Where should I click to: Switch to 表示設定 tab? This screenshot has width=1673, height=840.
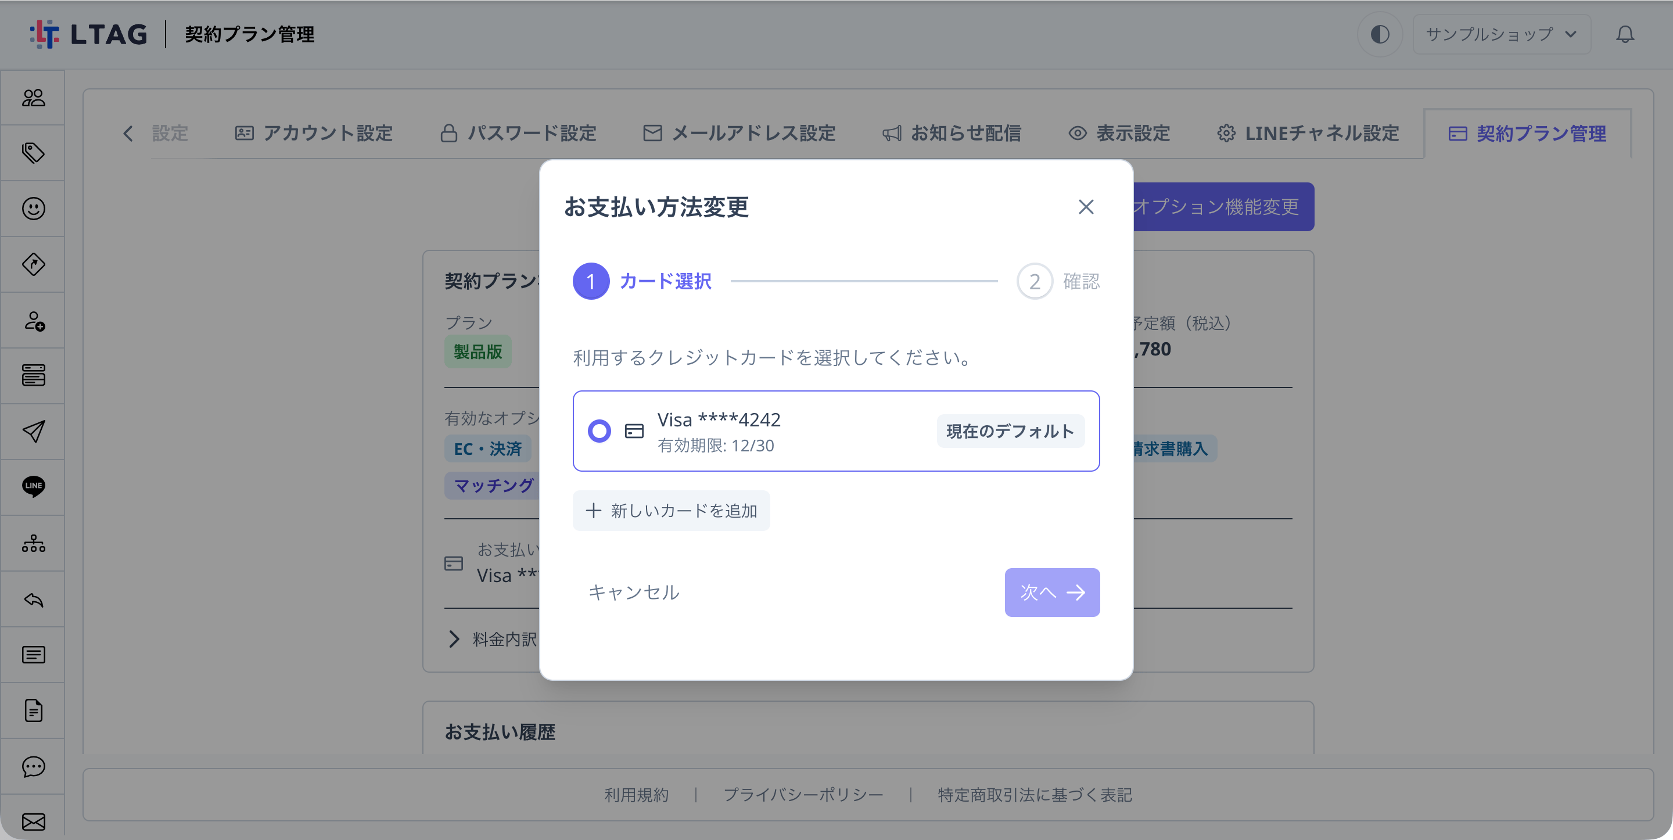click(1119, 133)
